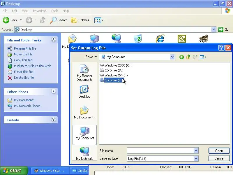Click My Documents in dialog places bar

(x=84, y=112)
